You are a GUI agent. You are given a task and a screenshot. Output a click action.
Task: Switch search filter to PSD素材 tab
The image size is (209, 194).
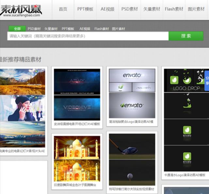point(34,29)
